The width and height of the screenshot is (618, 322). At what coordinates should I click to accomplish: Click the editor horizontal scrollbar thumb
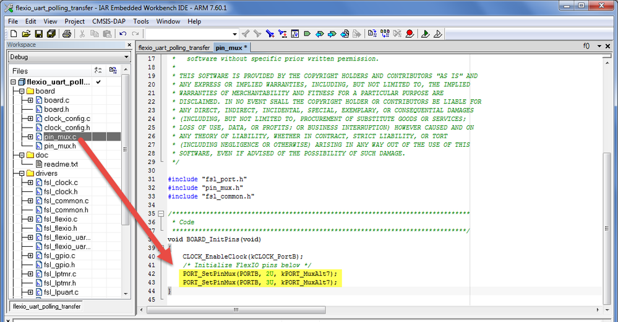(x=236, y=310)
